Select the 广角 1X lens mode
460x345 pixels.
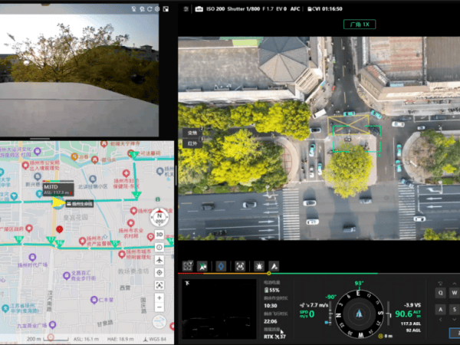360,25
